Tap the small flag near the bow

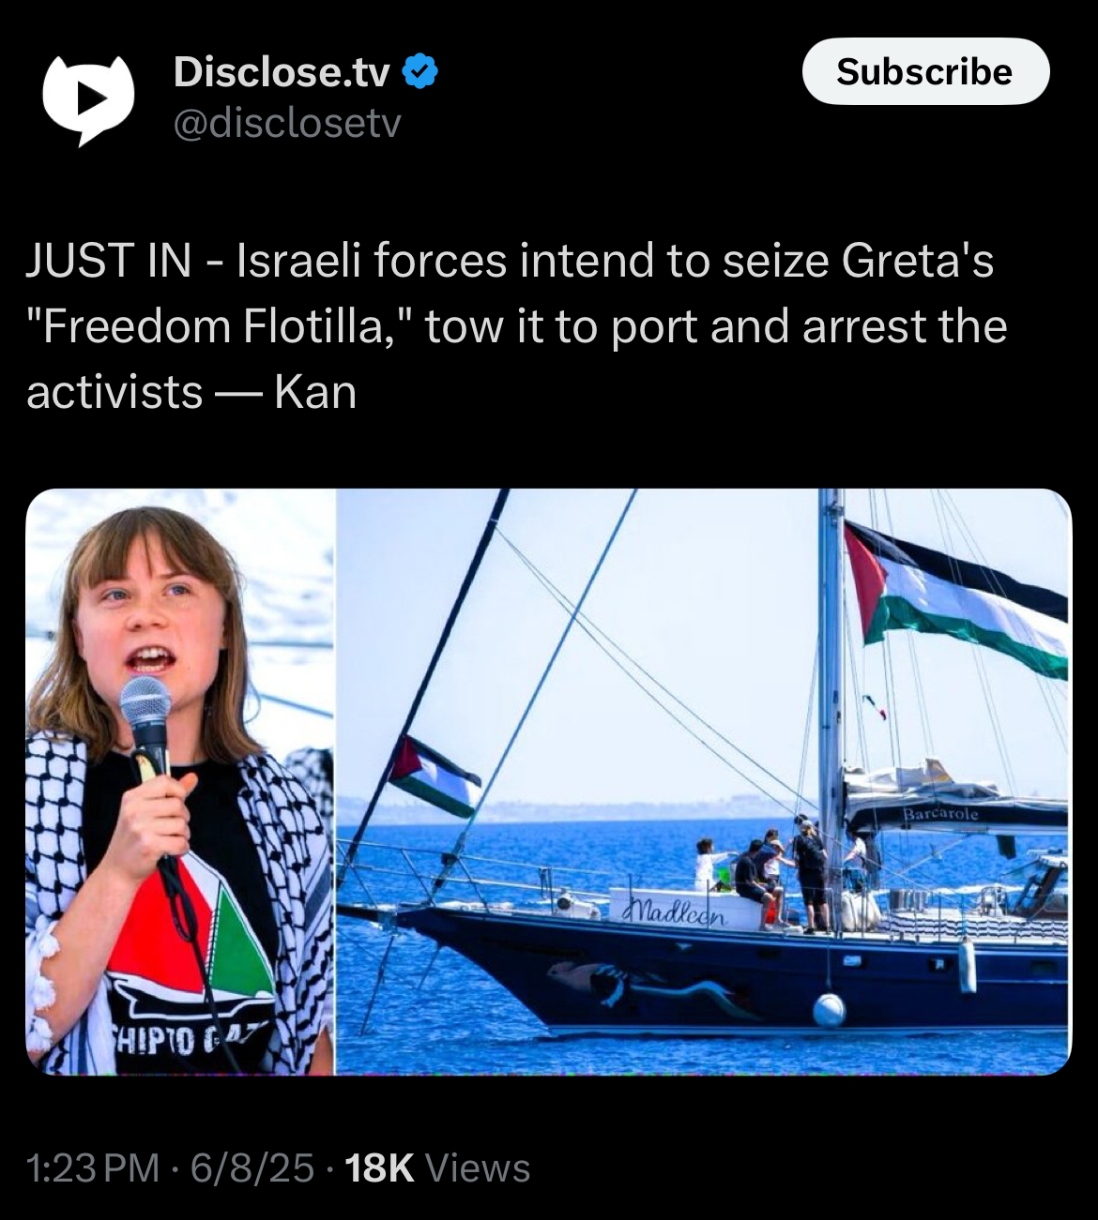pos(435,776)
